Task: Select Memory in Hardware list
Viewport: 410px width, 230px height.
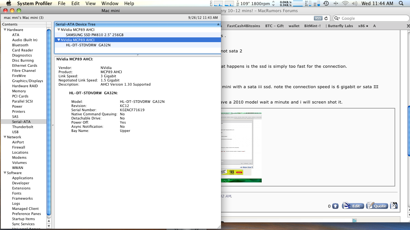Action: [19, 91]
